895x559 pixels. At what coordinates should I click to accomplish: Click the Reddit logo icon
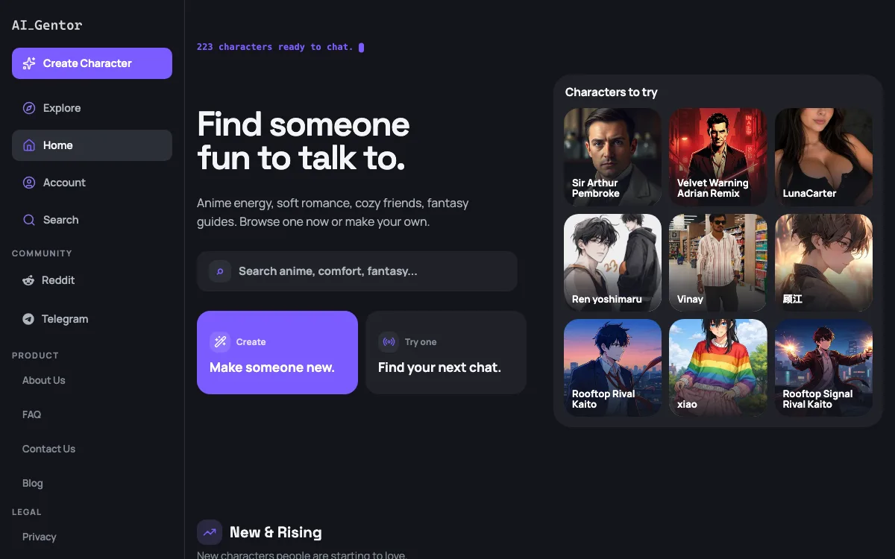click(28, 280)
